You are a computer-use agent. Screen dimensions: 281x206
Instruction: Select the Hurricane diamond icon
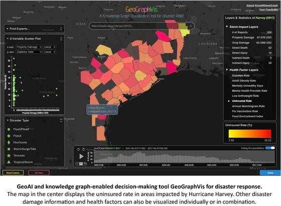[9, 142]
